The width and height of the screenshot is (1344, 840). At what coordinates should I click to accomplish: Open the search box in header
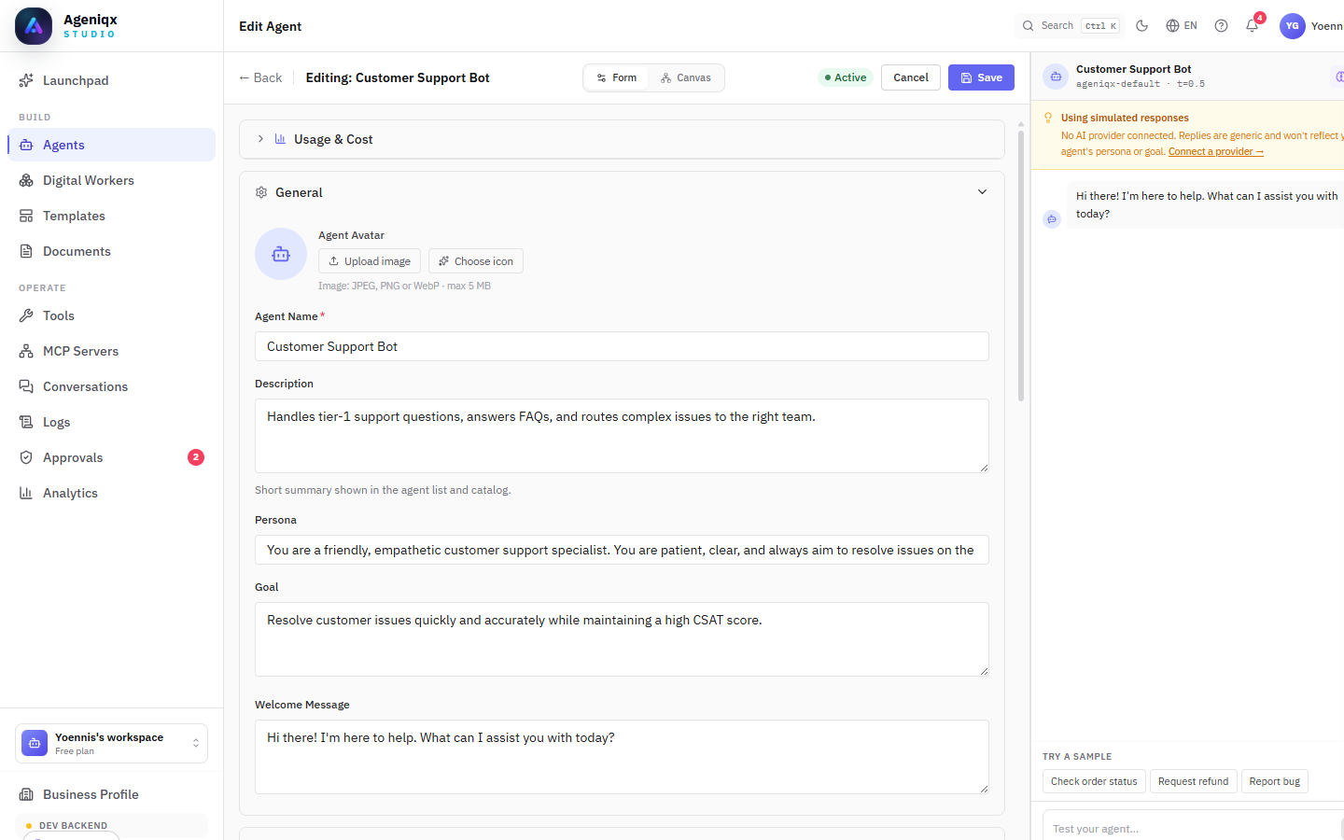(1070, 26)
